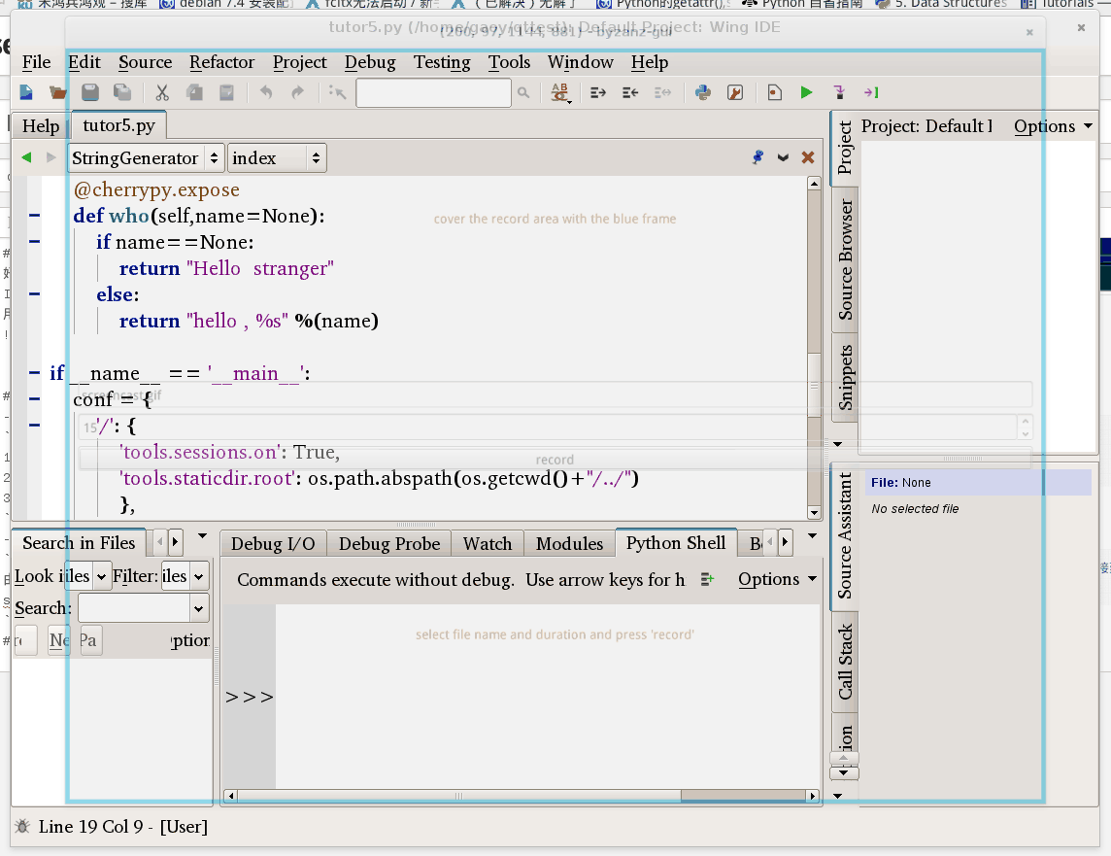Save the current file using the Save icon
The width and height of the screenshot is (1111, 856).
tap(87, 91)
